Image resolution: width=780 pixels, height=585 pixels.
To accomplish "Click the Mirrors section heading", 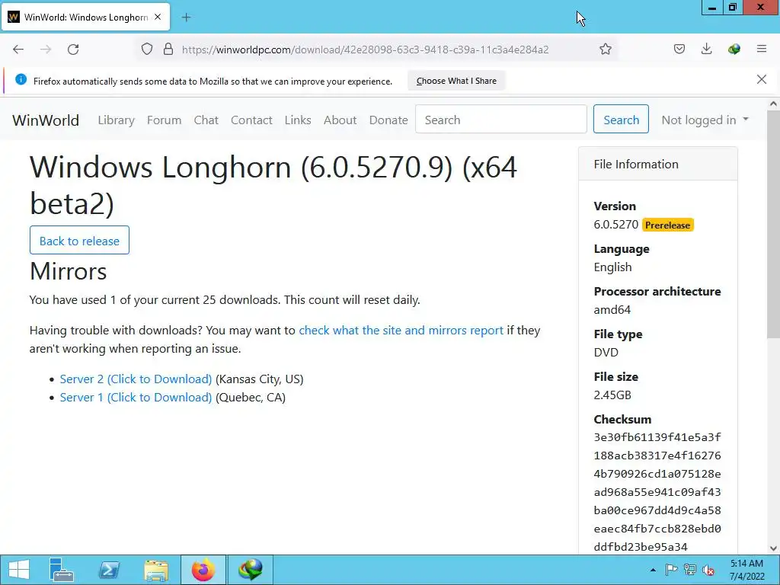I will [x=68, y=271].
